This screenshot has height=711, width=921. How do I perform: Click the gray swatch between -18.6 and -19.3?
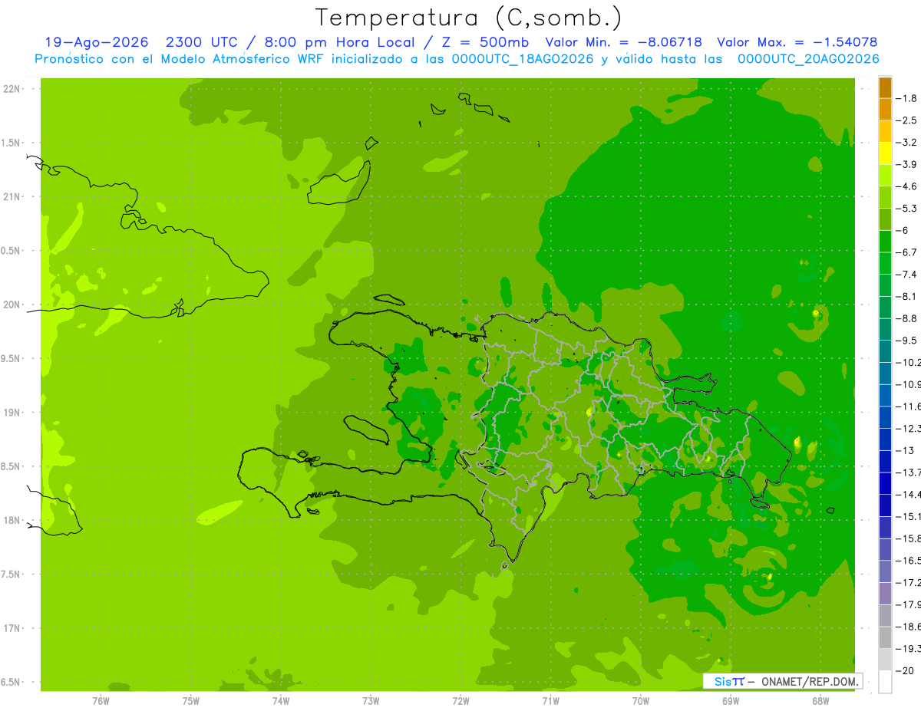click(x=885, y=637)
